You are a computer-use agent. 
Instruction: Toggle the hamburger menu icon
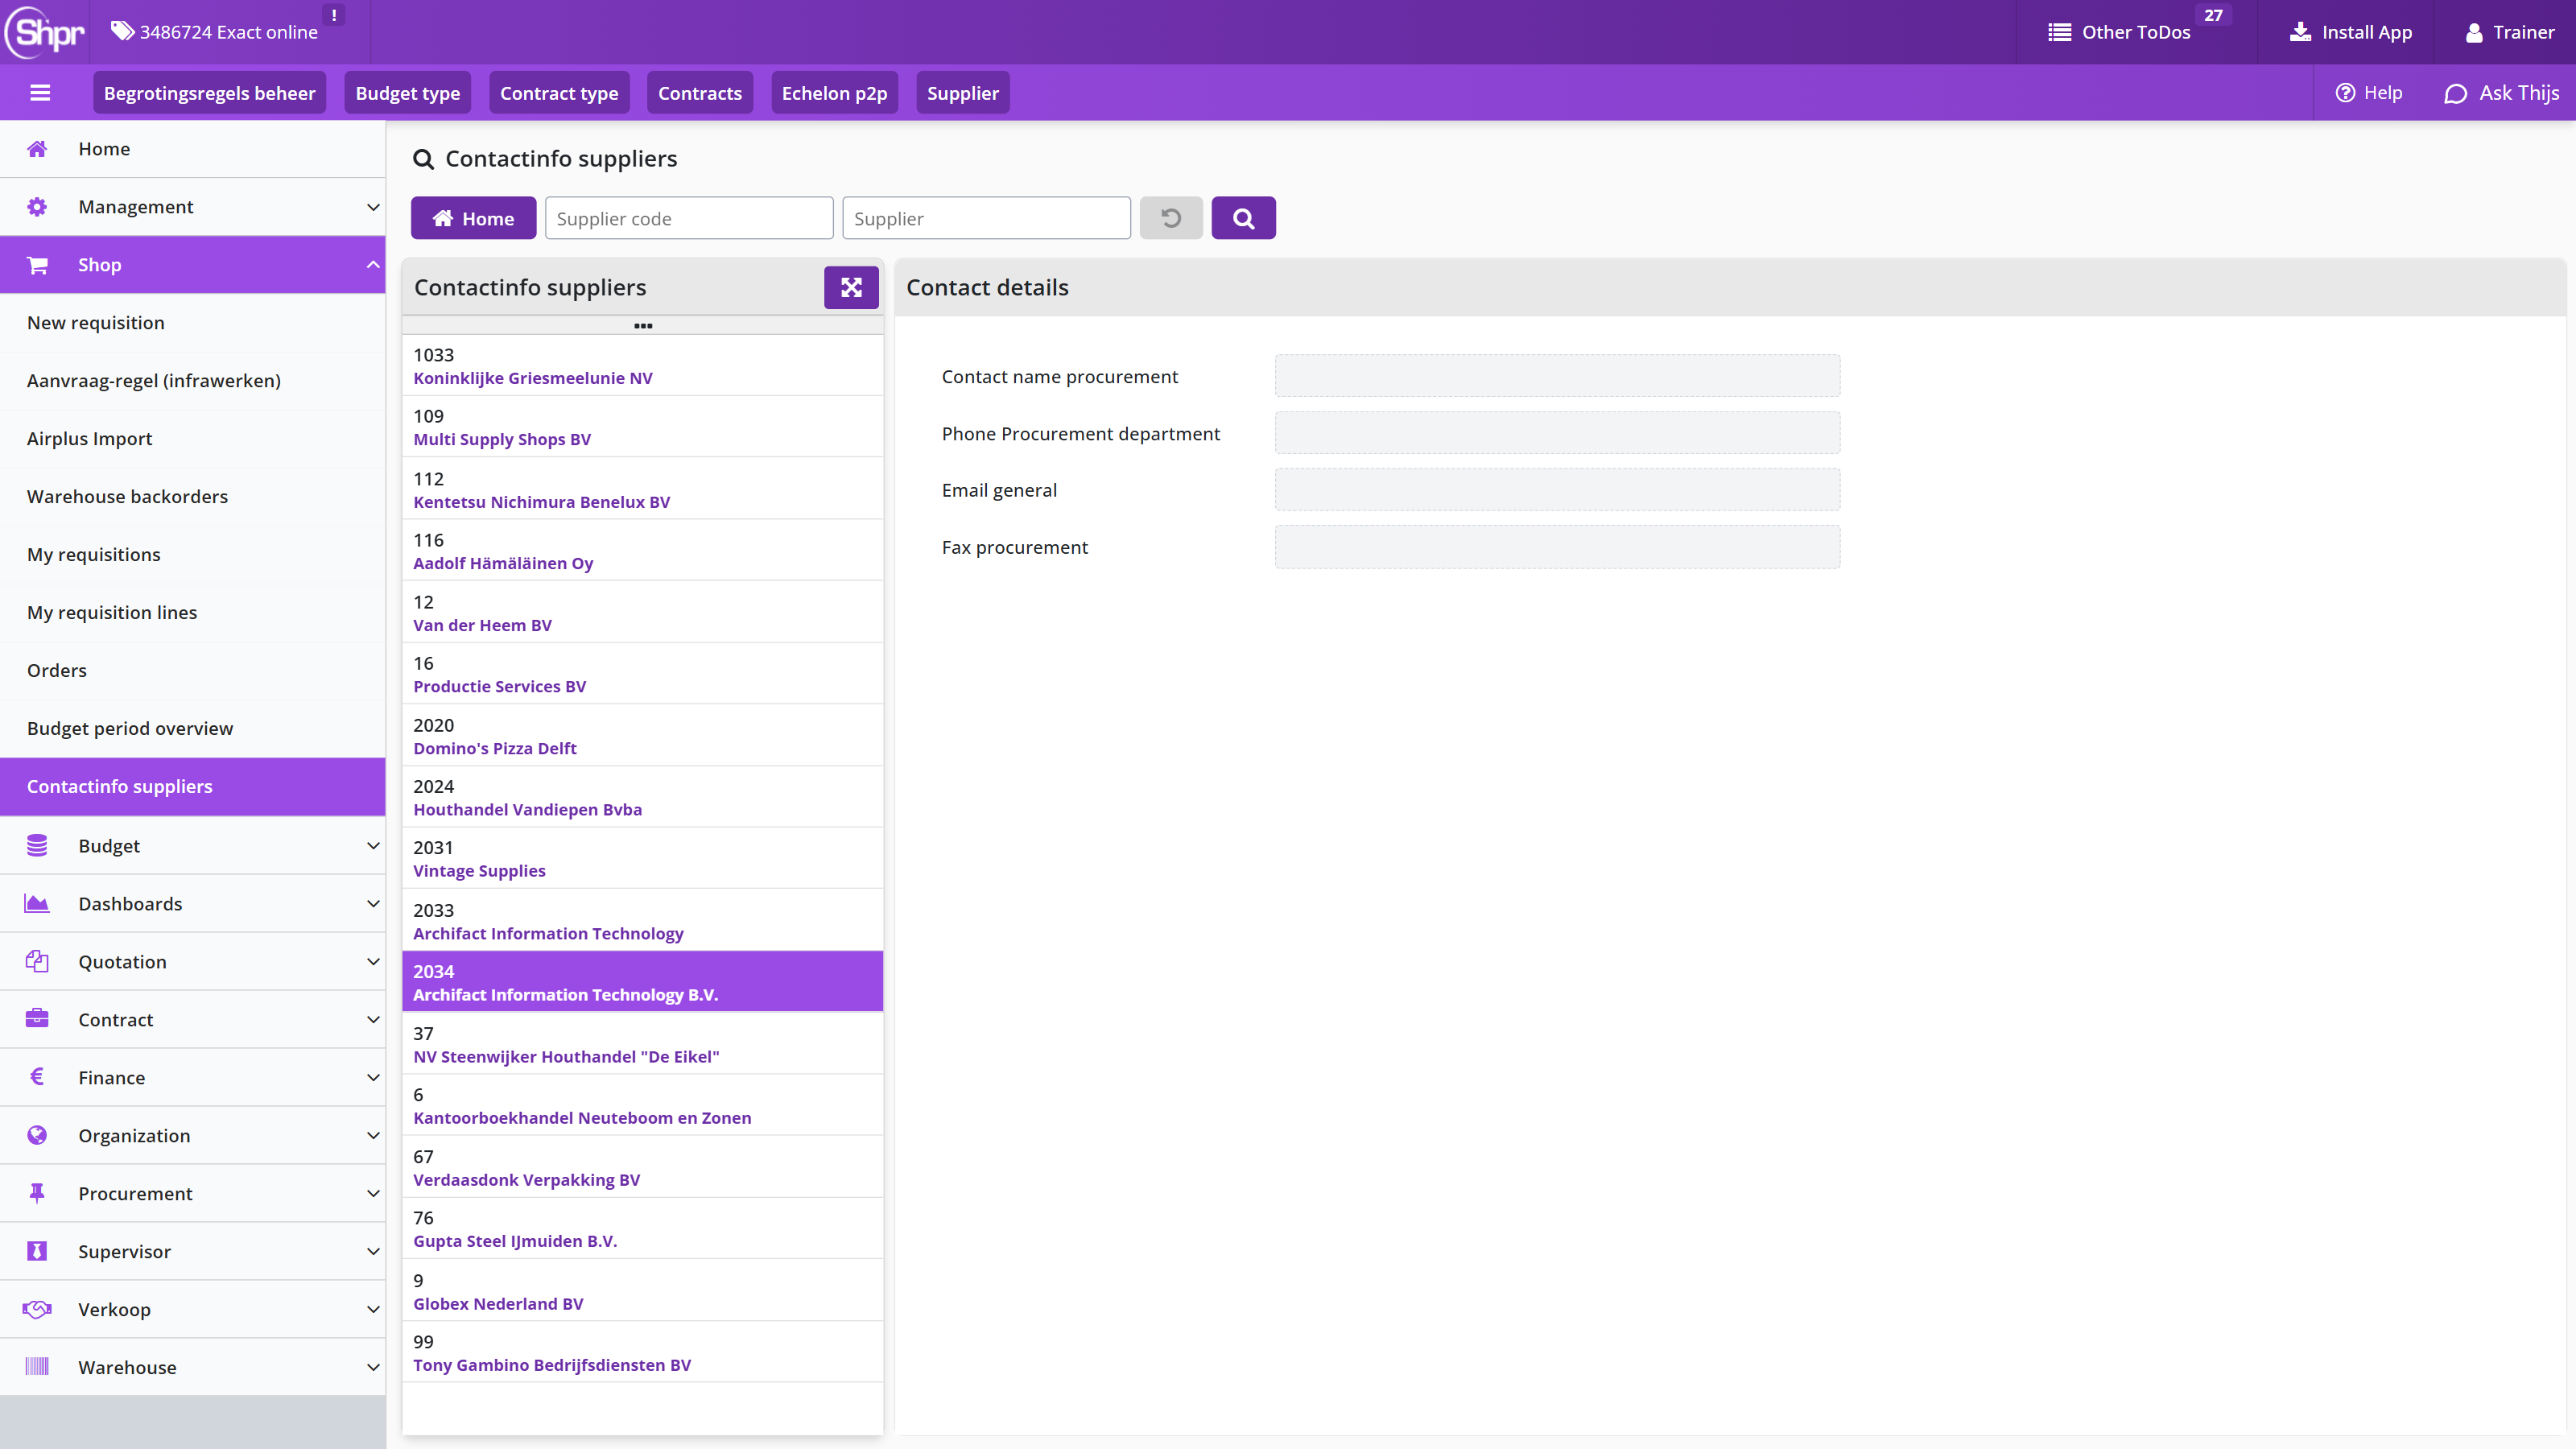pyautogui.click(x=40, y=93)
